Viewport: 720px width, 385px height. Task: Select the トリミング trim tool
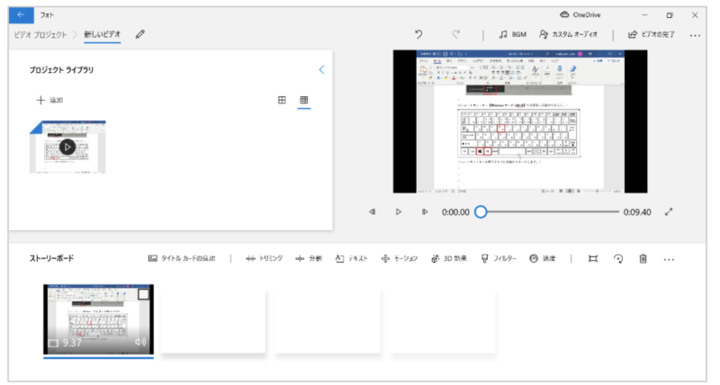tap(264, 258)
